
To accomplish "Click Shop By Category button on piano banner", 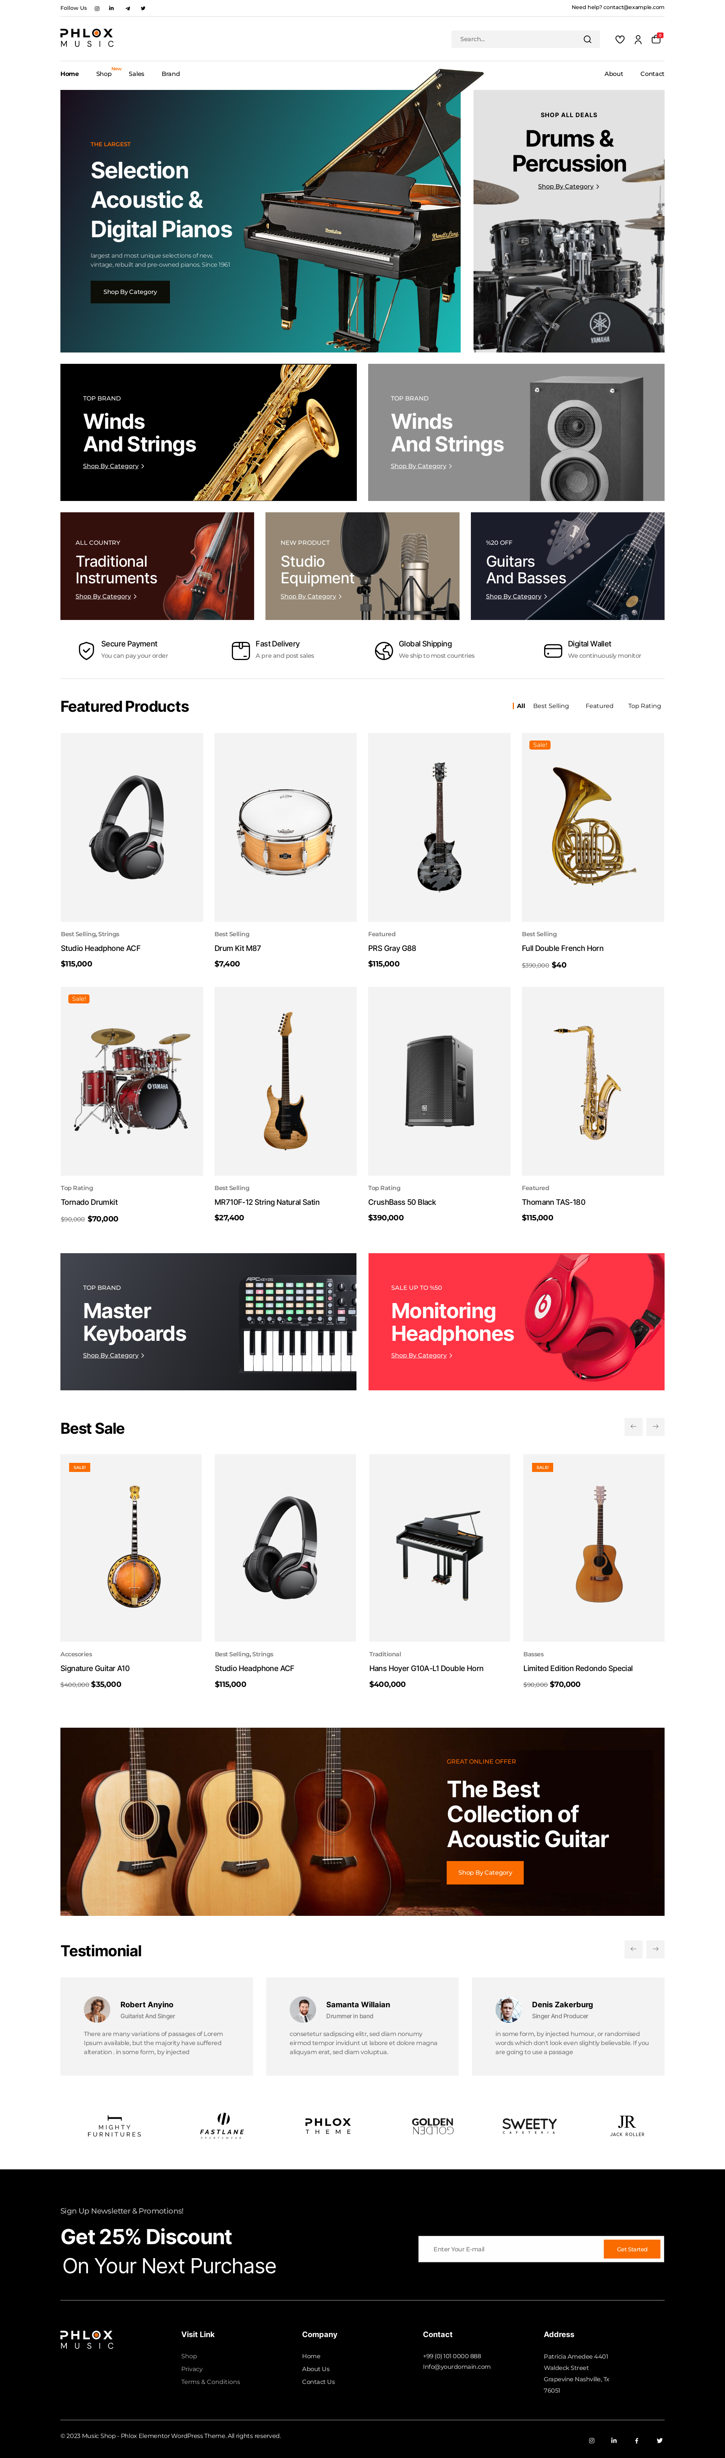I will [130, 292].
